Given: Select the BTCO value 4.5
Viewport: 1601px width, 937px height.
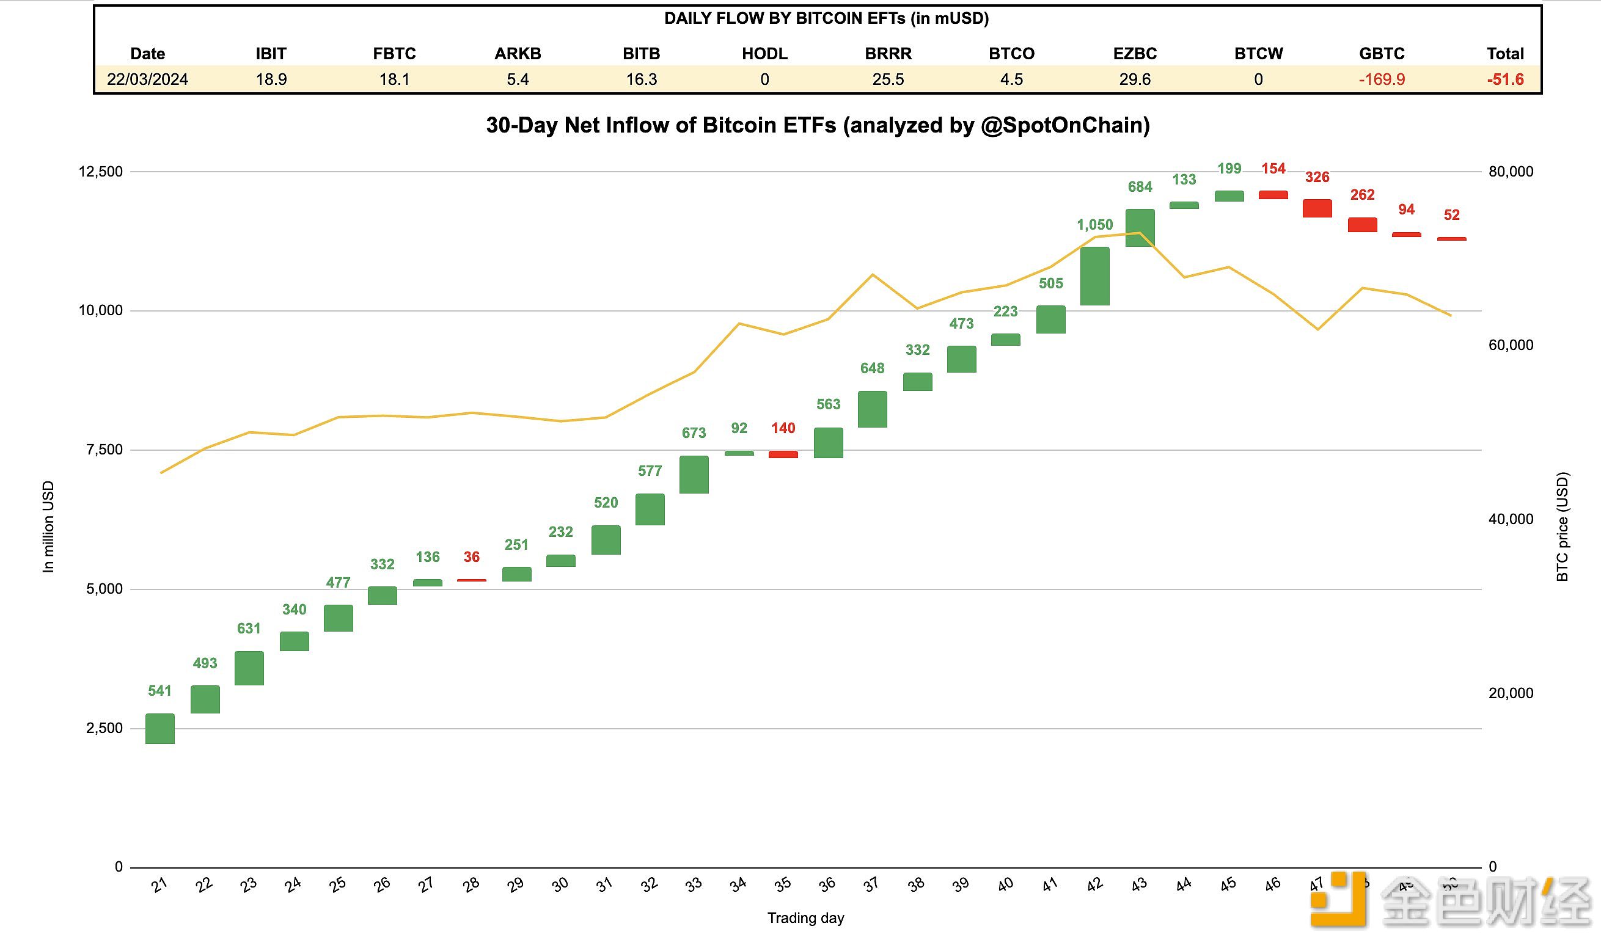Looking at the screenshot, I should click(1011, 79).
